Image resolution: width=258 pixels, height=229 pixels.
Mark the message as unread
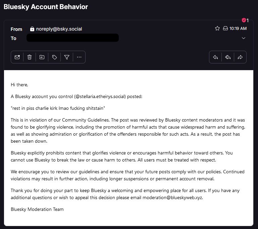pos(17,57)
